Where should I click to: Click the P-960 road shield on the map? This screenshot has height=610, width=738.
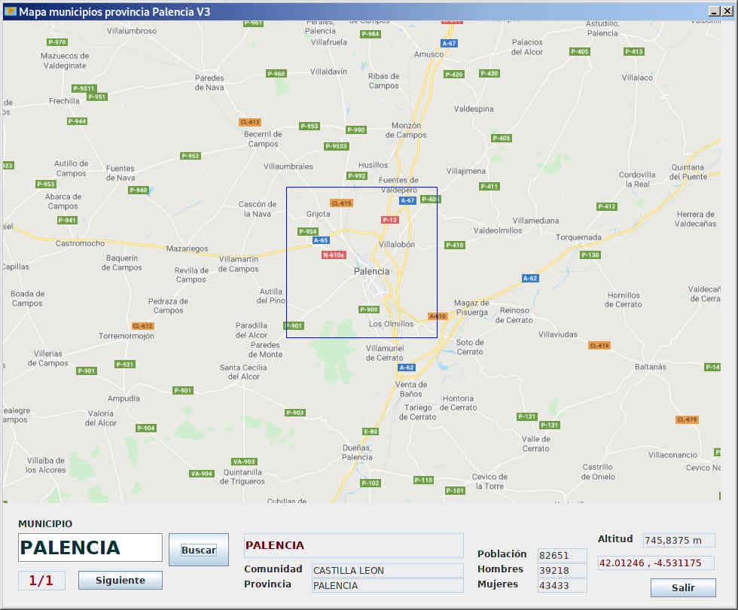click(276, 74)
